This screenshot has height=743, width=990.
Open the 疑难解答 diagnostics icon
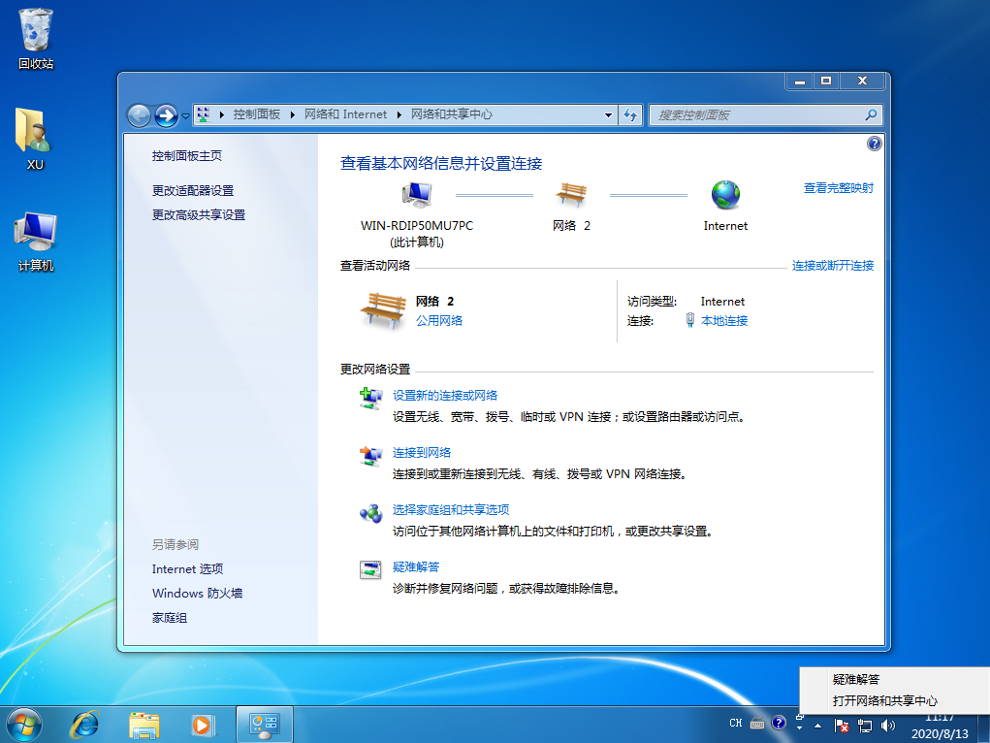click(x=370, y=569)
